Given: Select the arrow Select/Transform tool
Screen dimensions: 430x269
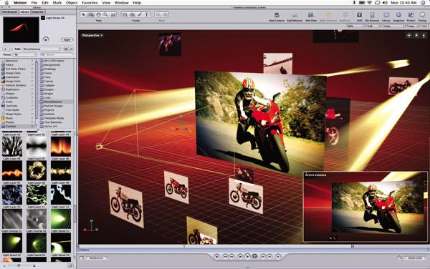Looking at the screenshot, I should (84, 14).
